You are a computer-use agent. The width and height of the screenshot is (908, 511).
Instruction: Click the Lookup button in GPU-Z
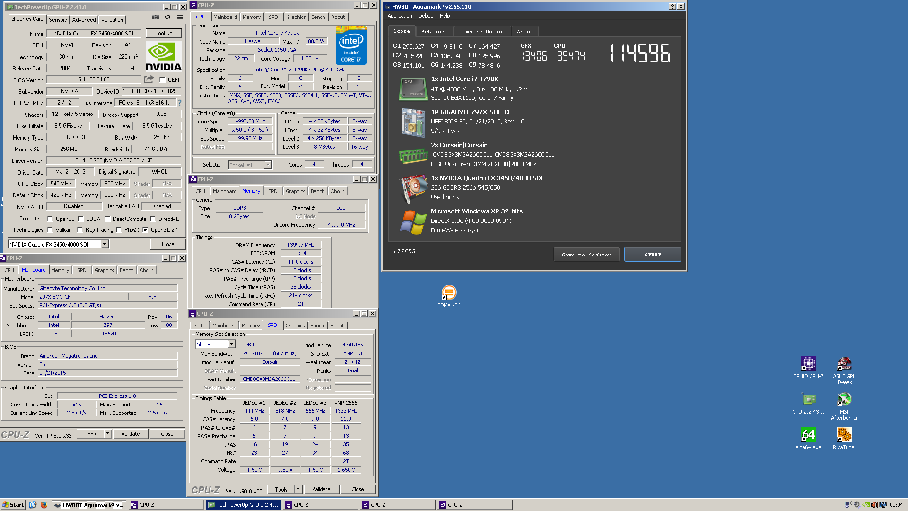tap(164, 33)
